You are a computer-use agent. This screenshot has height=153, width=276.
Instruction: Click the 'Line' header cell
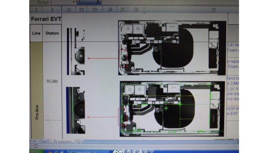pos(36,33)
